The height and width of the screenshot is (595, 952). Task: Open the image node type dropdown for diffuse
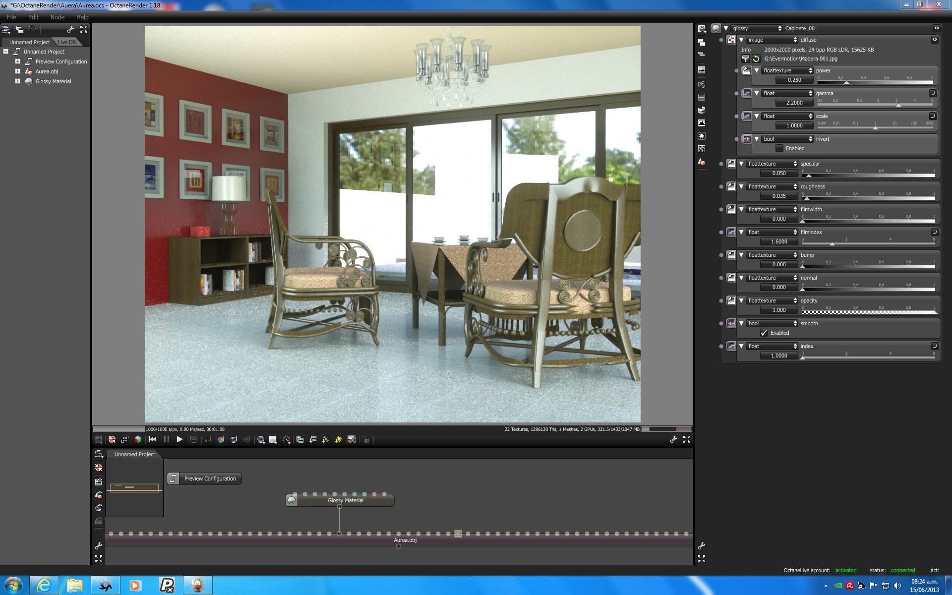772,40
